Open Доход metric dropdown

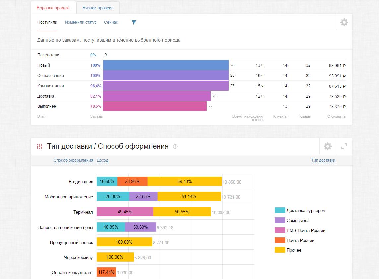tap(103, 160)
